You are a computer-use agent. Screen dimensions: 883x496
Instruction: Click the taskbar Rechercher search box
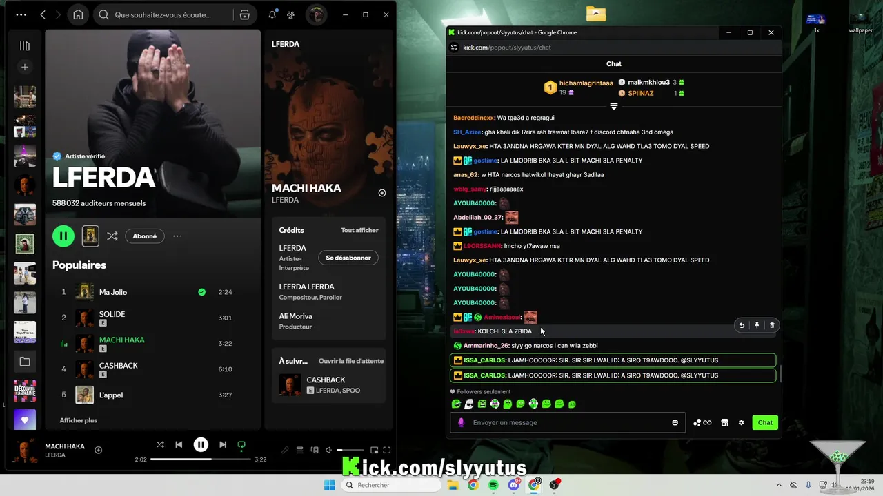coord(392,485)
